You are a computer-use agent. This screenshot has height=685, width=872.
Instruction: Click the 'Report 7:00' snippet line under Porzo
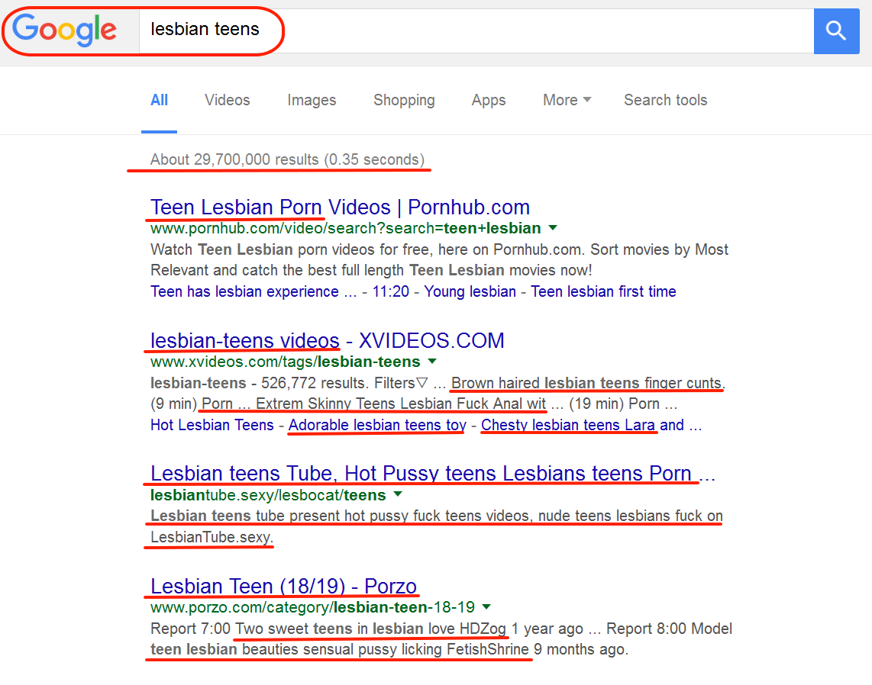coord(441,629)
